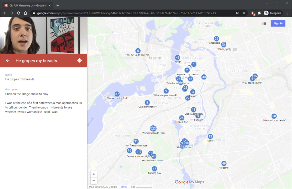Select map marker 29 Transphobic Gyno
292x189 pixels.
(x=216, y=38)
